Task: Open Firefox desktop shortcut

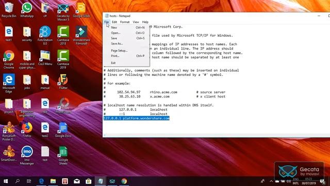Action: (x=27, y=130)
